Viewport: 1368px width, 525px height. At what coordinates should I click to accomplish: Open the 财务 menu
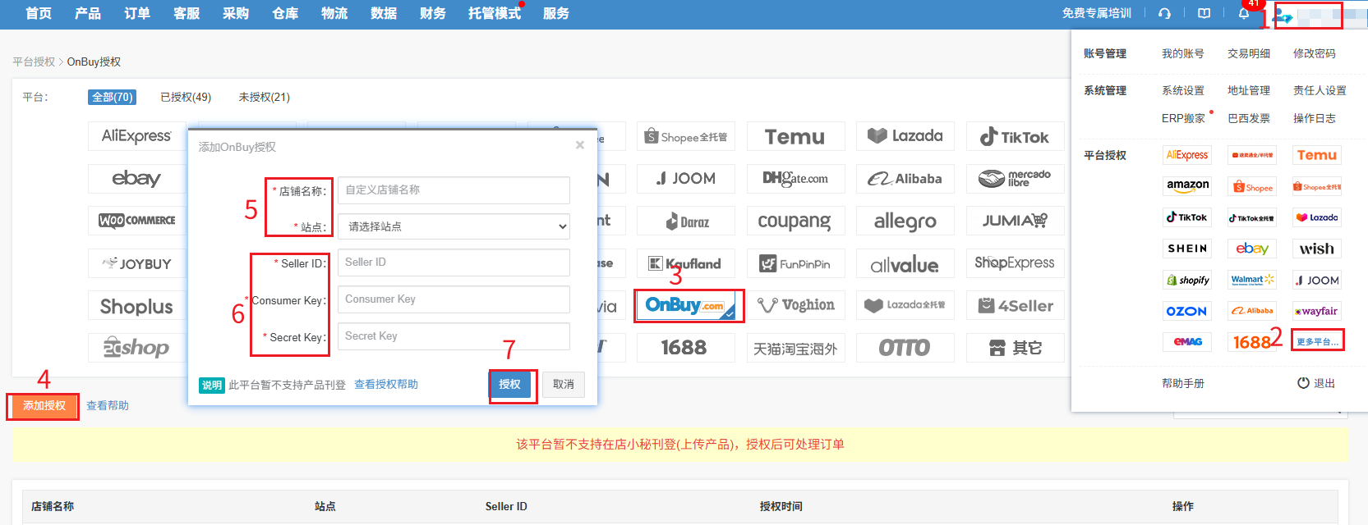tap(433, 13)
